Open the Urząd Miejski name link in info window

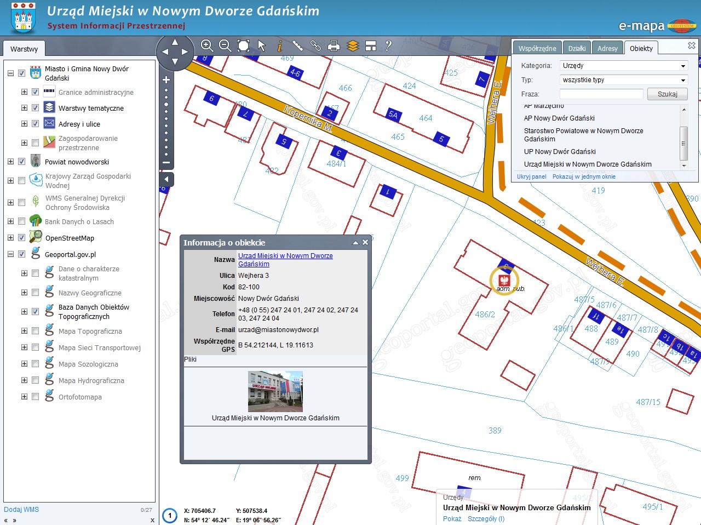click(x=285, y=260)
